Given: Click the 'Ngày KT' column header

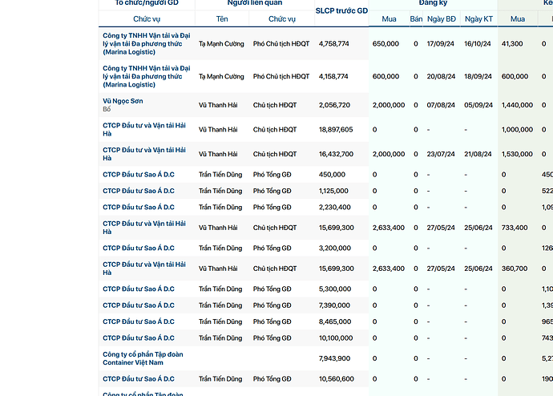Looking at the screenshot, I should [478, 19].
